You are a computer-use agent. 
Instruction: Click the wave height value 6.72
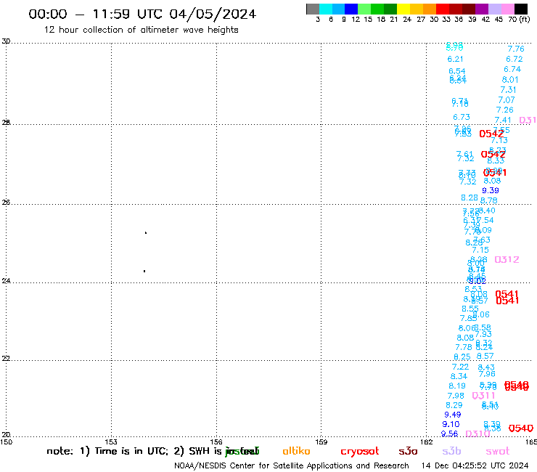click(x=515, y=59)
